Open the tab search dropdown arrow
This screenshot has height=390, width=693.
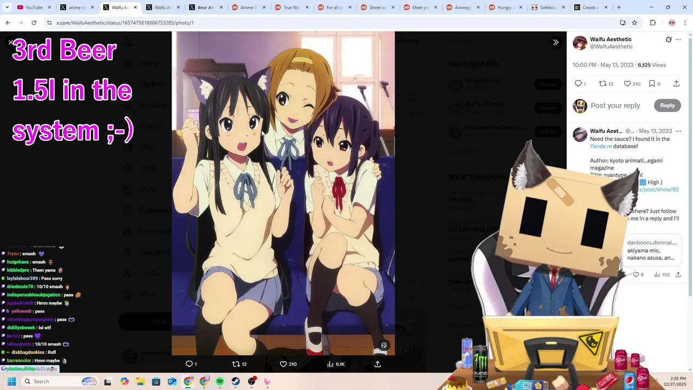pos(6,8)
